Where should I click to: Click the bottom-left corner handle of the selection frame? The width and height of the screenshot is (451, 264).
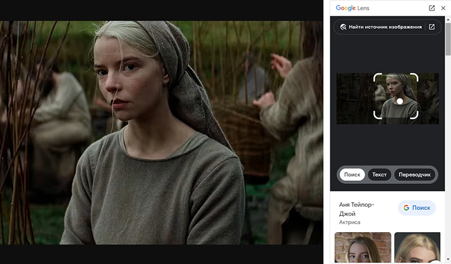coord(376,117)
